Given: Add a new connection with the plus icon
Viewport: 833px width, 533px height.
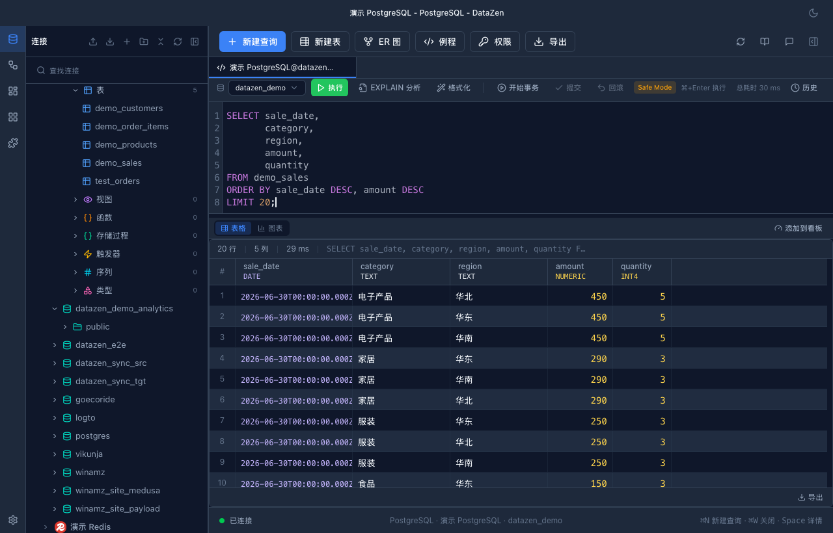Looking at the screenshot, I should click(x=127, y=42).
